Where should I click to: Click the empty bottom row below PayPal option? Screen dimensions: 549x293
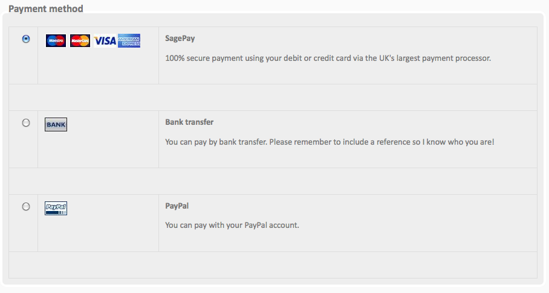coord(273,265)
